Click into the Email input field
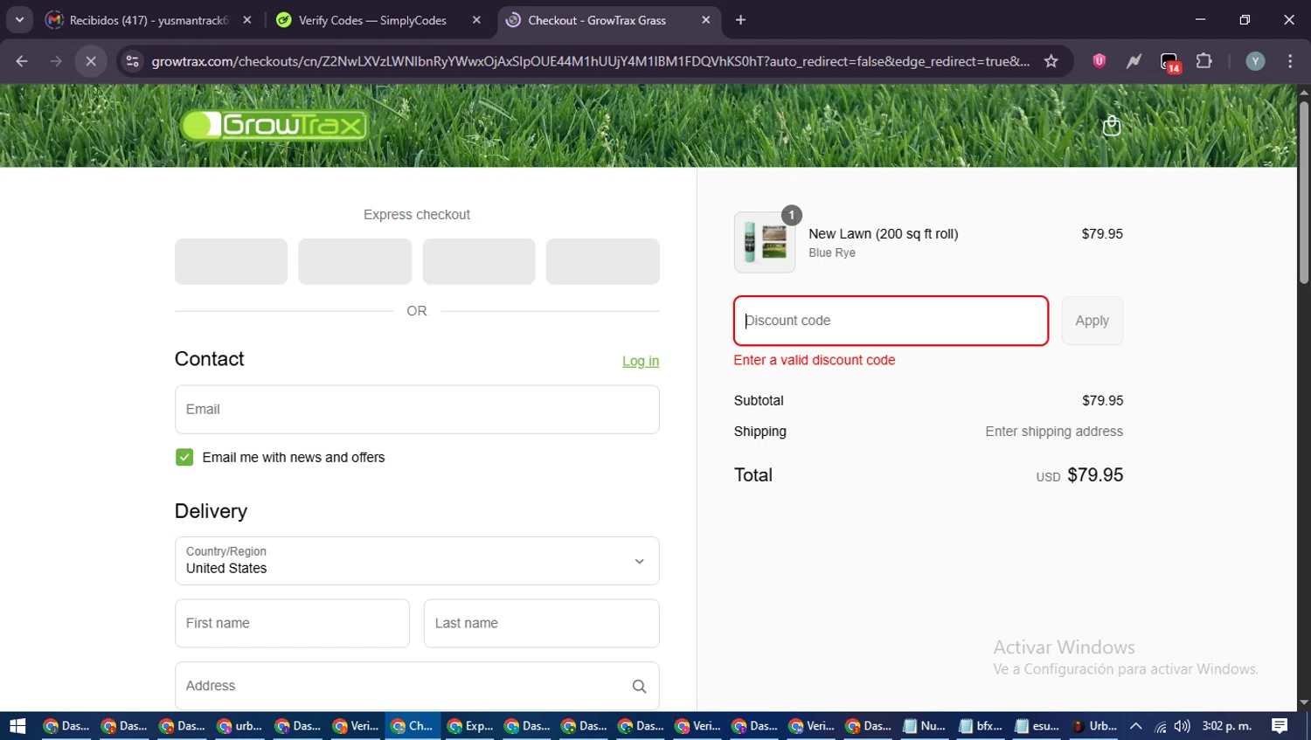The width and height of the screenshot is (1311, 740). click(417, 410)
